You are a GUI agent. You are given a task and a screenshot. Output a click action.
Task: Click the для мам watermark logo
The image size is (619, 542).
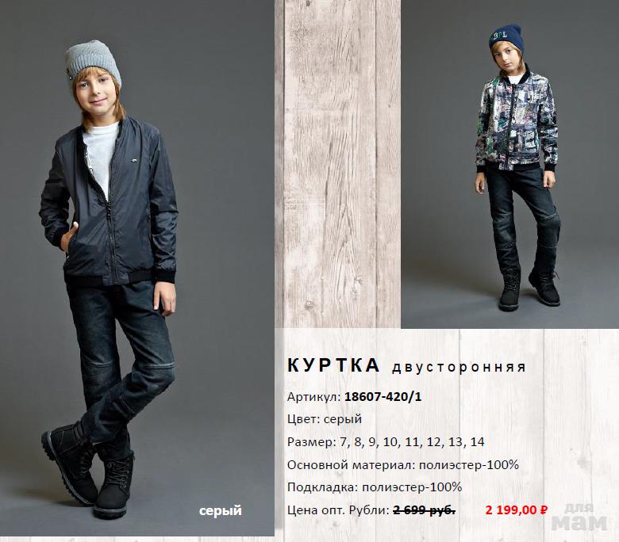point(579,517)
